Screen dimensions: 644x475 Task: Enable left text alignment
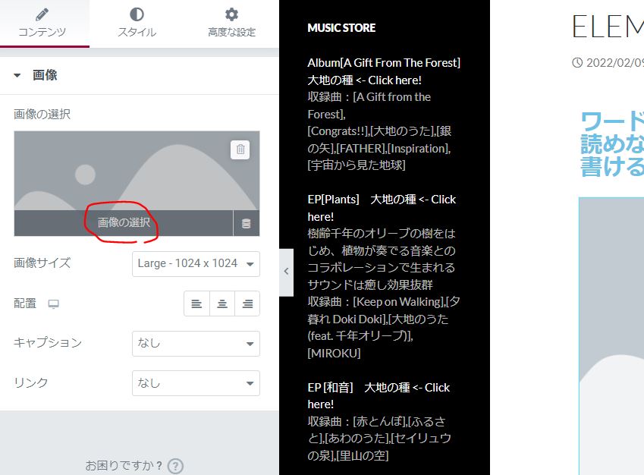(196, 303)
